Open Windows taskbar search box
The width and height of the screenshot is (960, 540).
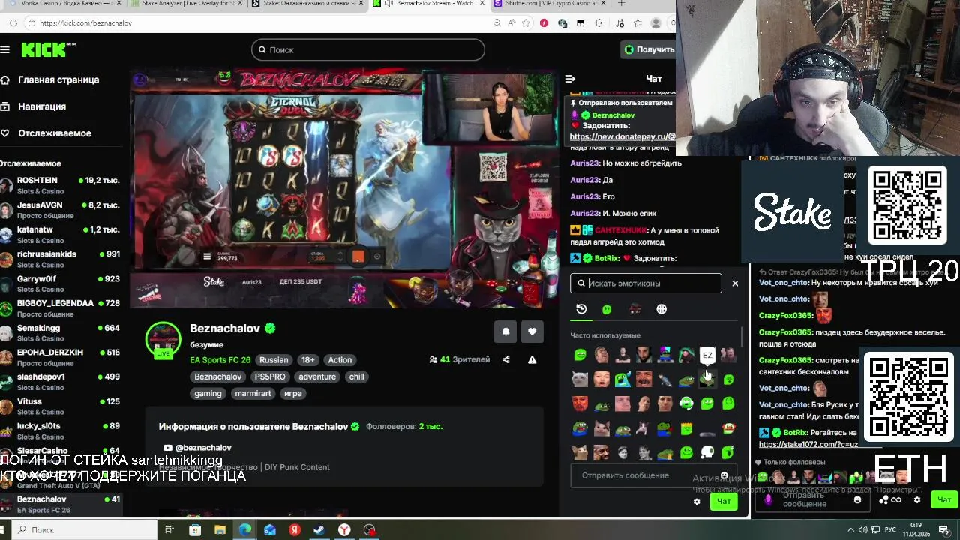point(86,530)
